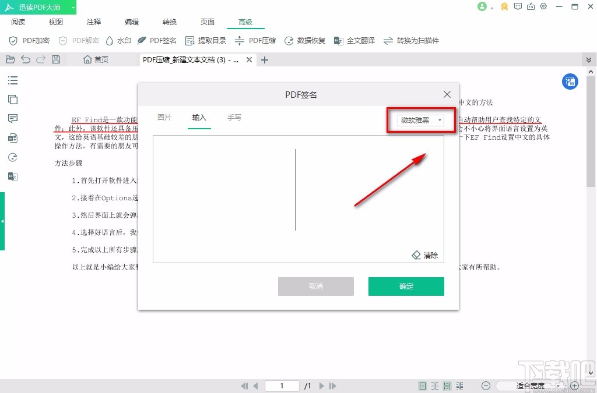
Task: Collapse the left sidebar panel
Action: click(x=3, y=221)
